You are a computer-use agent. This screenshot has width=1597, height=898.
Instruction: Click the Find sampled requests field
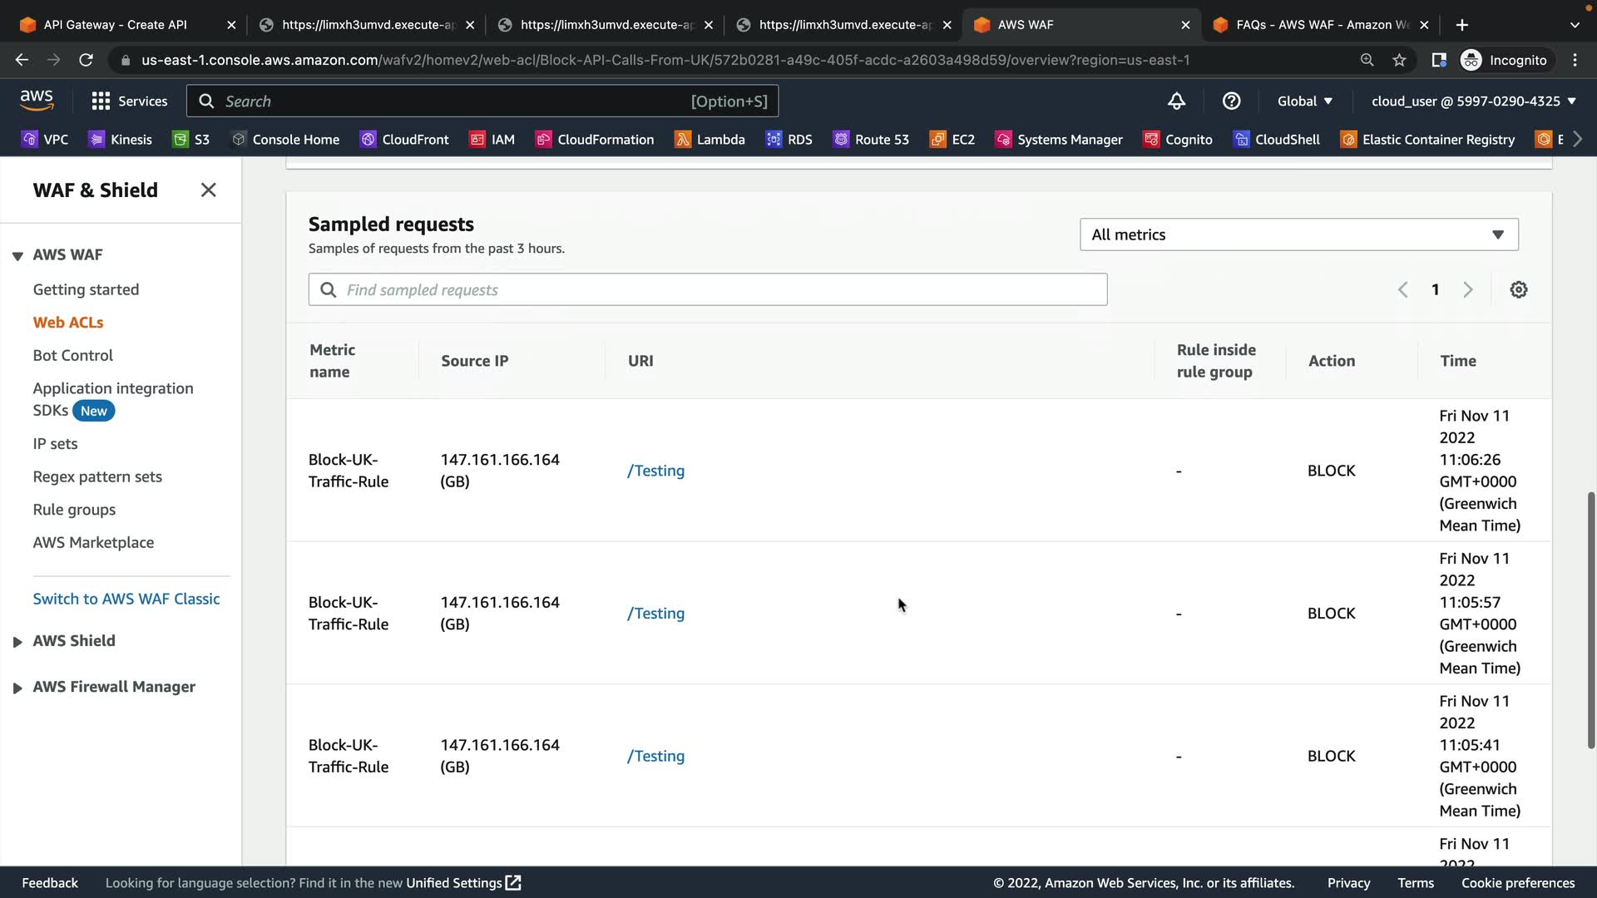pyautogui.click(x=707, y=289)
